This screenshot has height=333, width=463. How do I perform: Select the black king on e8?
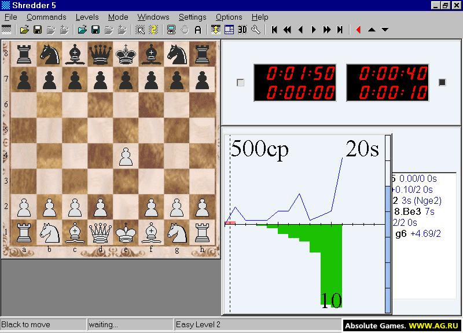[x=126, y=54]
